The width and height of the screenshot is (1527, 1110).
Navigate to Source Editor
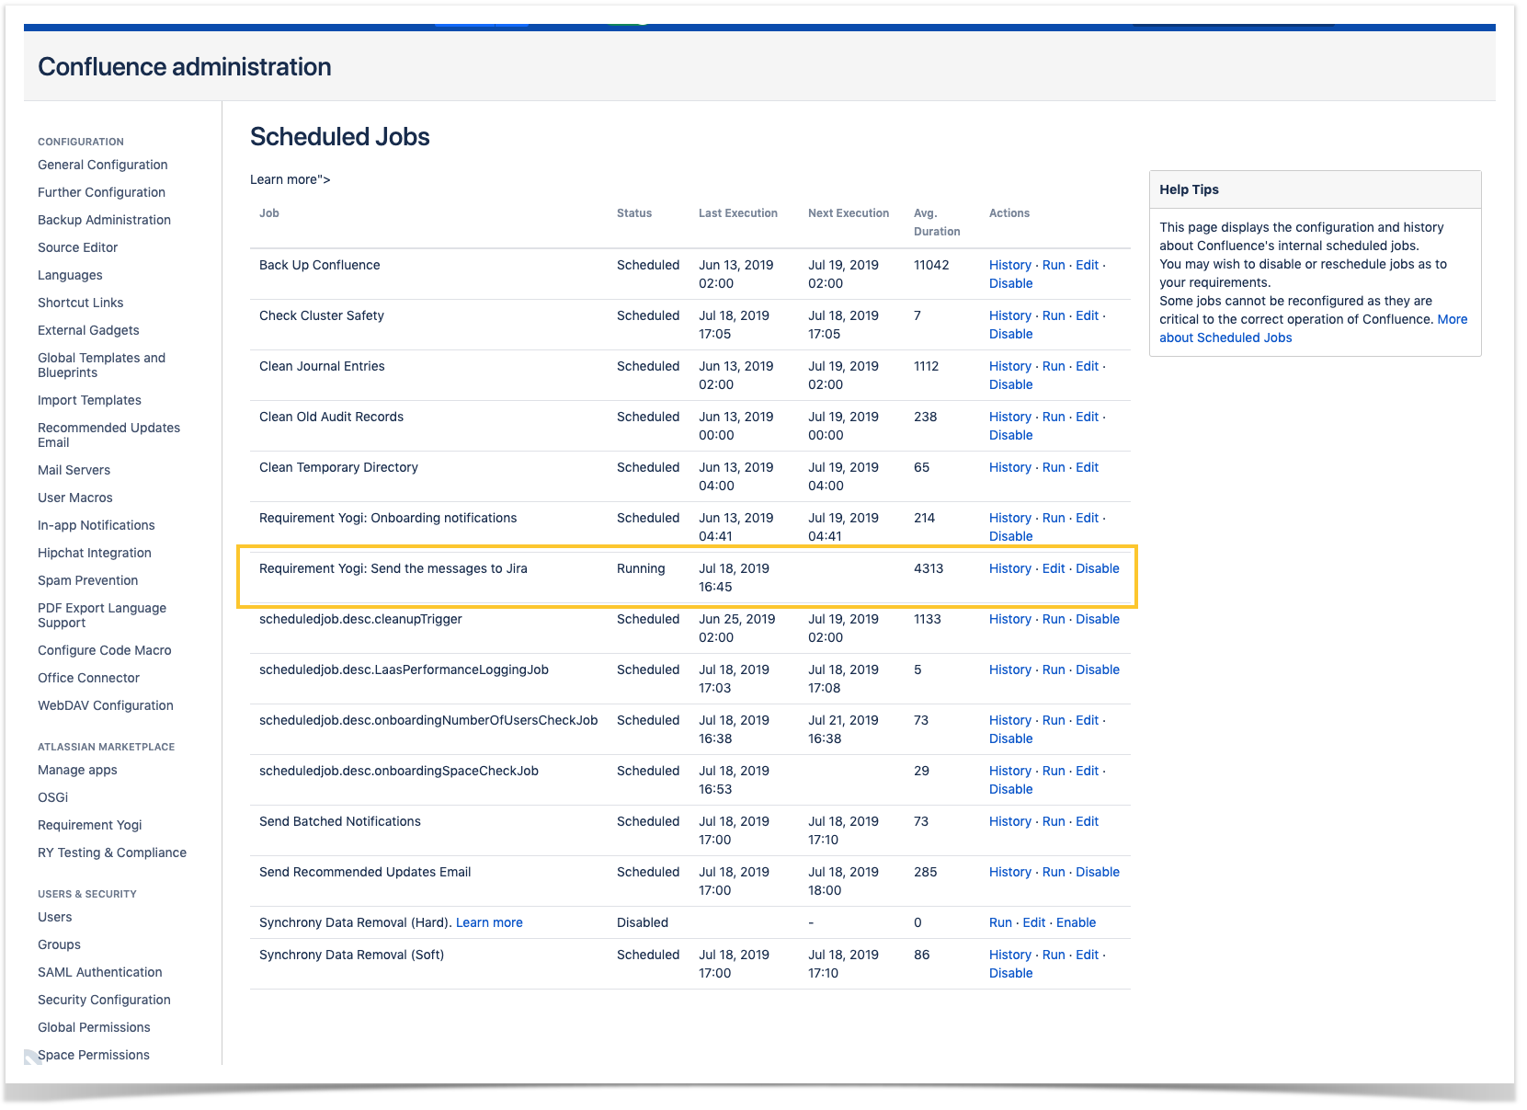[x=77, y=247]
